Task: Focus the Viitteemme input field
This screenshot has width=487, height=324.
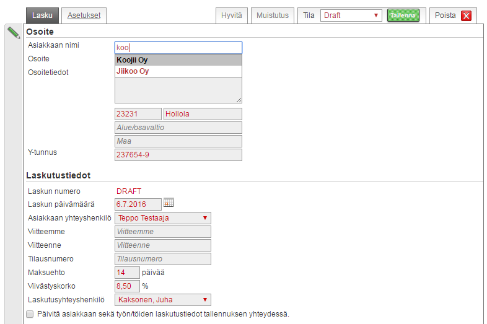Action: coord(163,232)
